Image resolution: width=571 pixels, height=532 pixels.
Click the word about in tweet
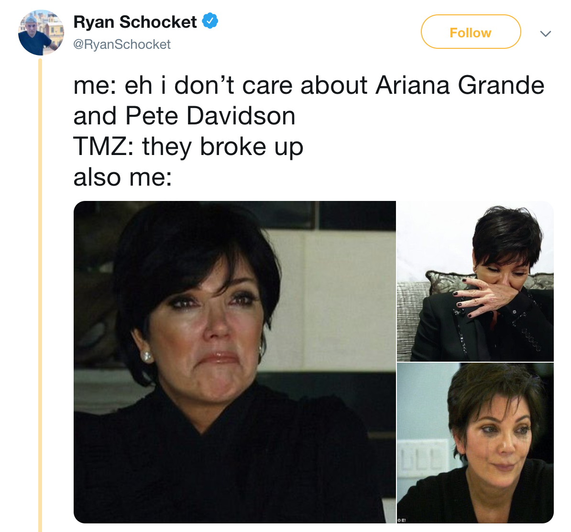click(x=334, y=86)
